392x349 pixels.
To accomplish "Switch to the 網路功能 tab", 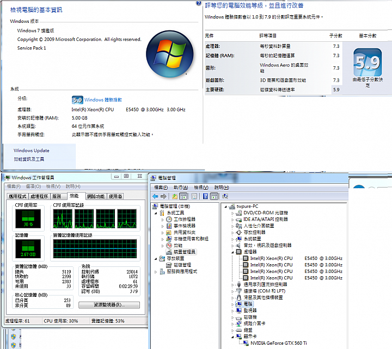I will [96, 196].
